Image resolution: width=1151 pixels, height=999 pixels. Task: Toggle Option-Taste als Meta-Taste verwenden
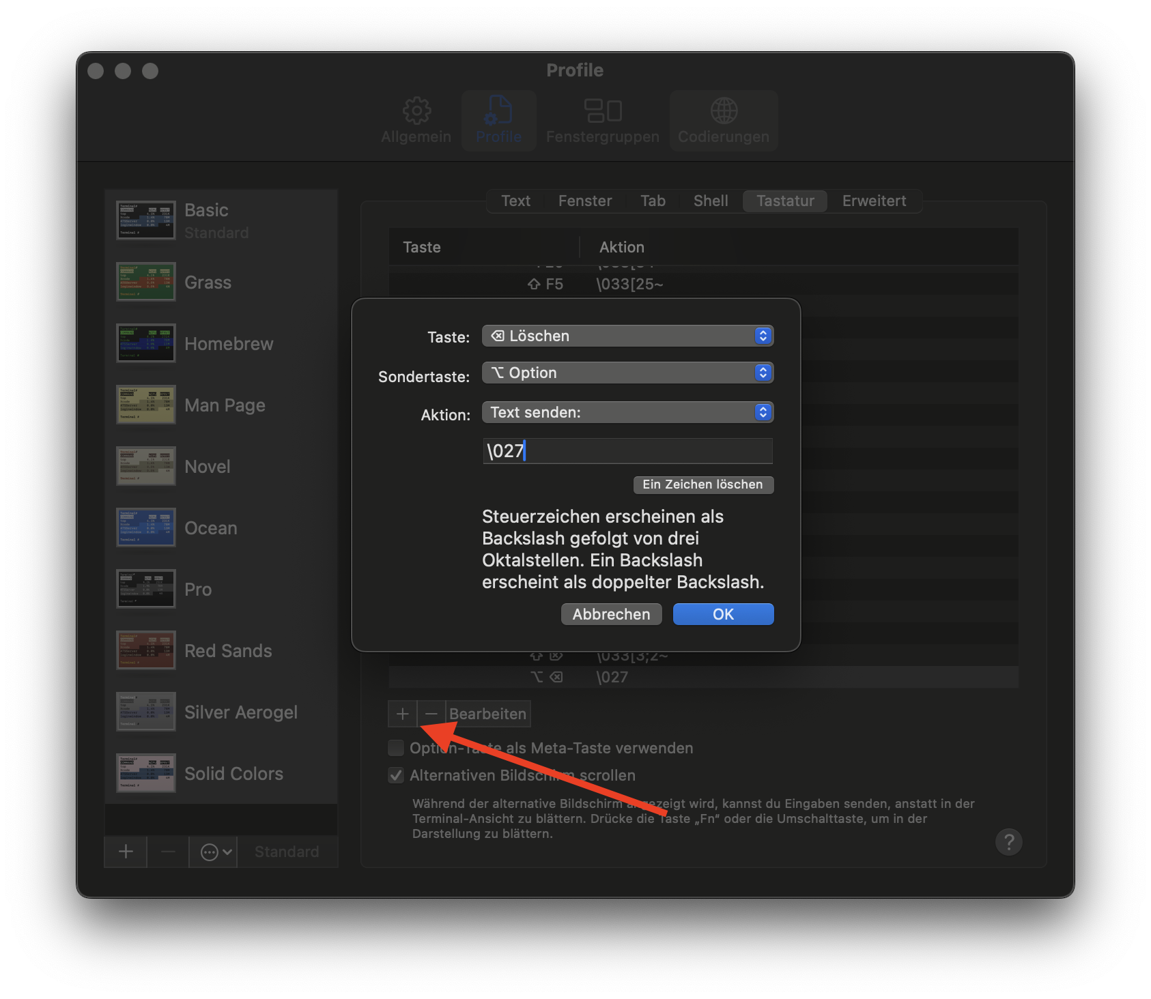(x=396, y=748)
